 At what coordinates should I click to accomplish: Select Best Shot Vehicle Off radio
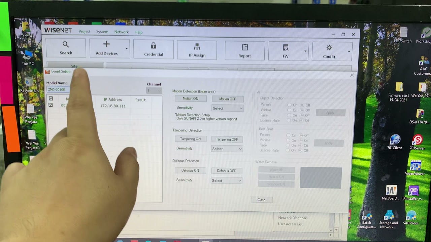pos(301,140)
